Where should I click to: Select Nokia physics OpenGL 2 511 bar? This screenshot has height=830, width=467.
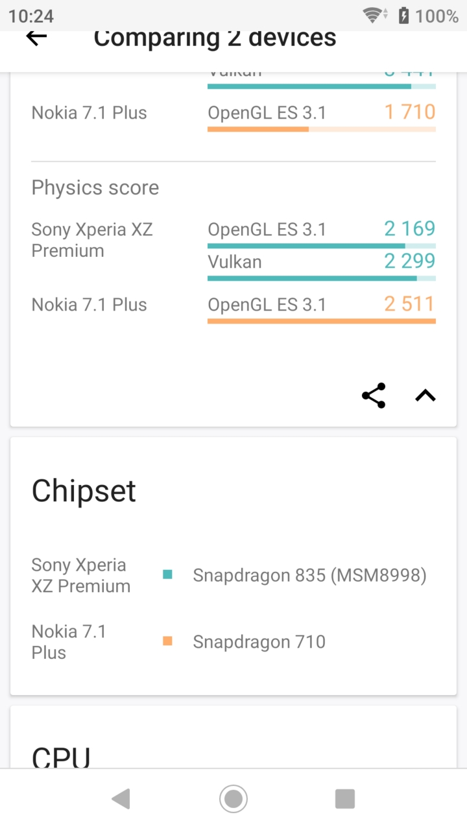coord(322,321)
